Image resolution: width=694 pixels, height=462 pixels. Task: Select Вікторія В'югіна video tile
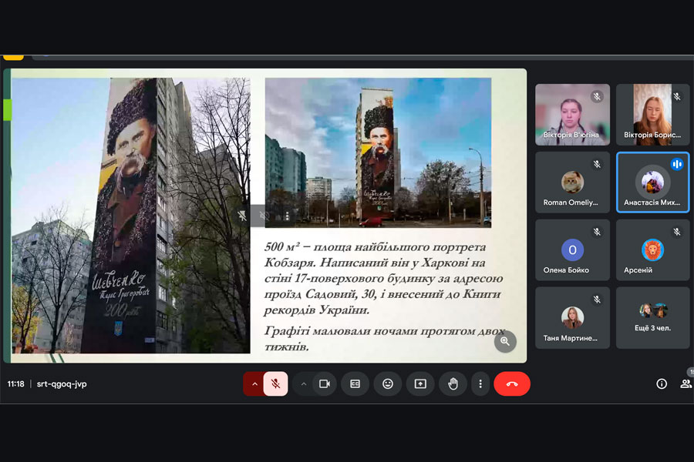572,115
